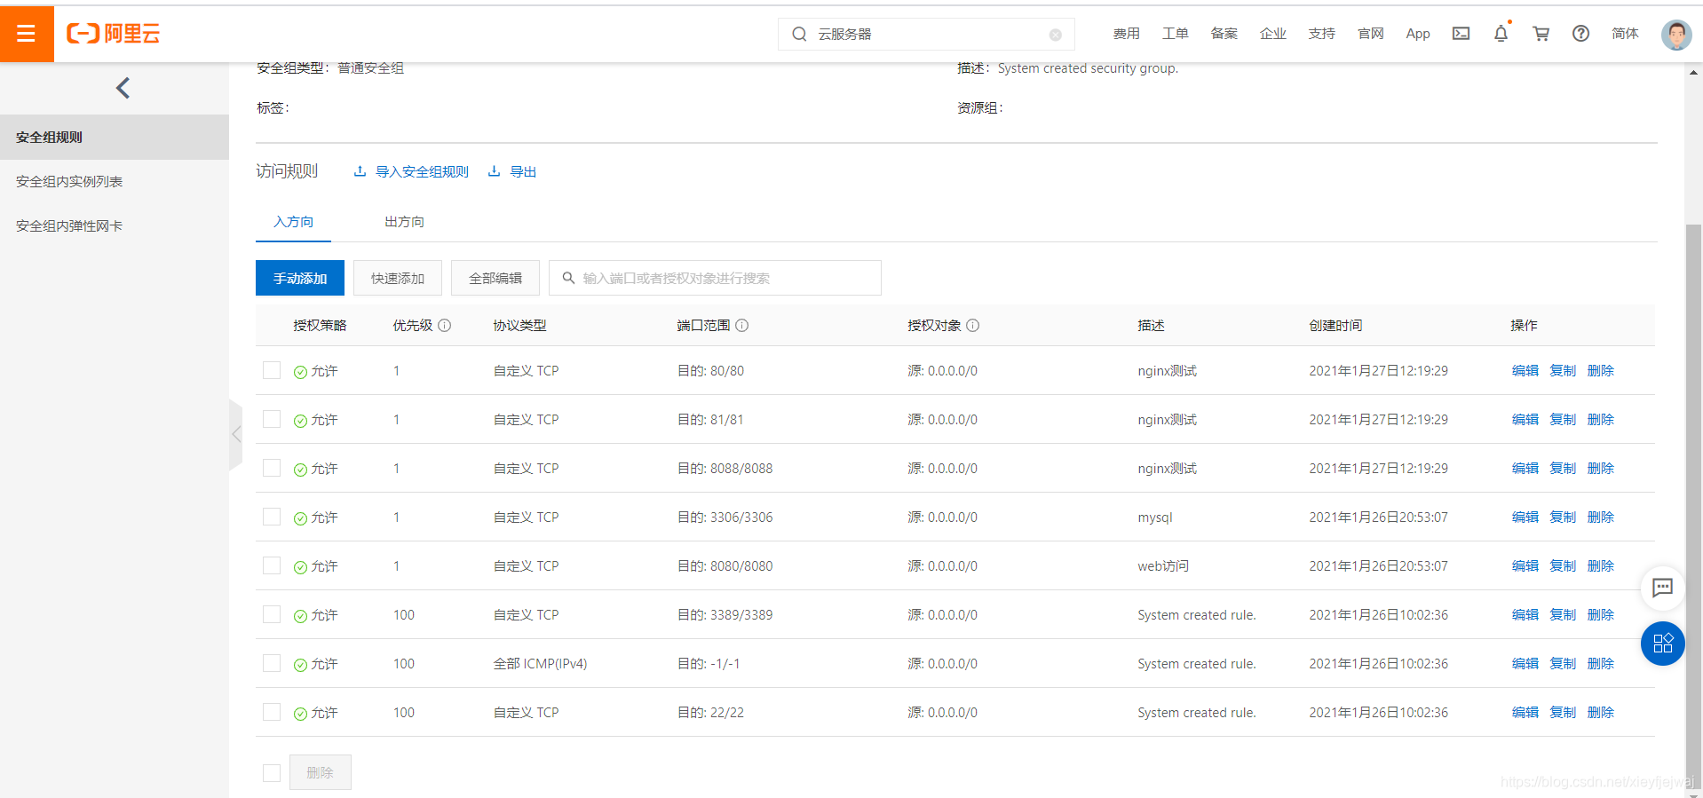Click the download icon before 导出
Image resolution: width=1703 pixels, height=798 pixels.
coord(494,171)
